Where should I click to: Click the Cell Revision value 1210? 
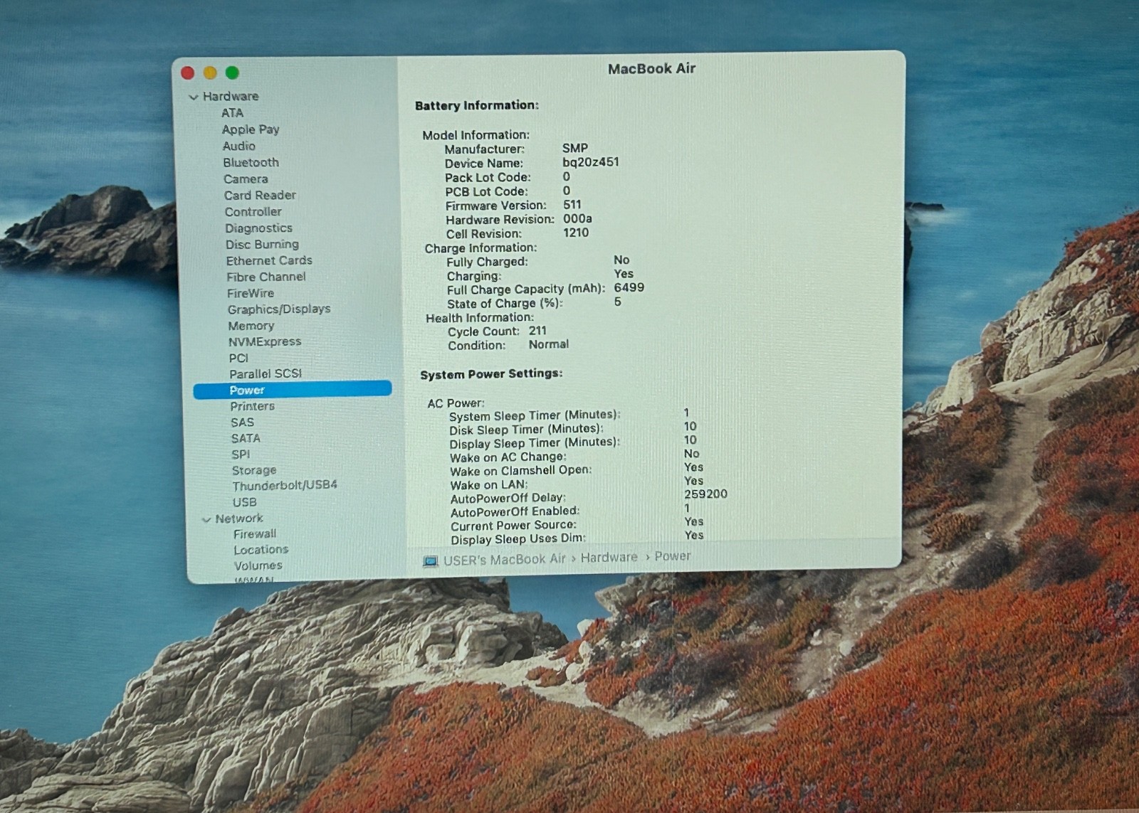click(576, 233)
